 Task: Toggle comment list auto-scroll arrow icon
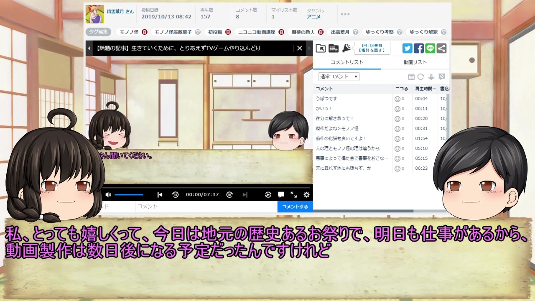click(x=431, y=77)
